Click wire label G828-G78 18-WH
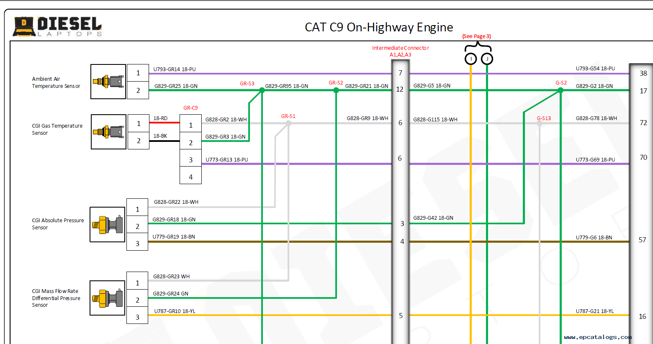The width and height of the screenshot is (653, 344). coord(596,118)
